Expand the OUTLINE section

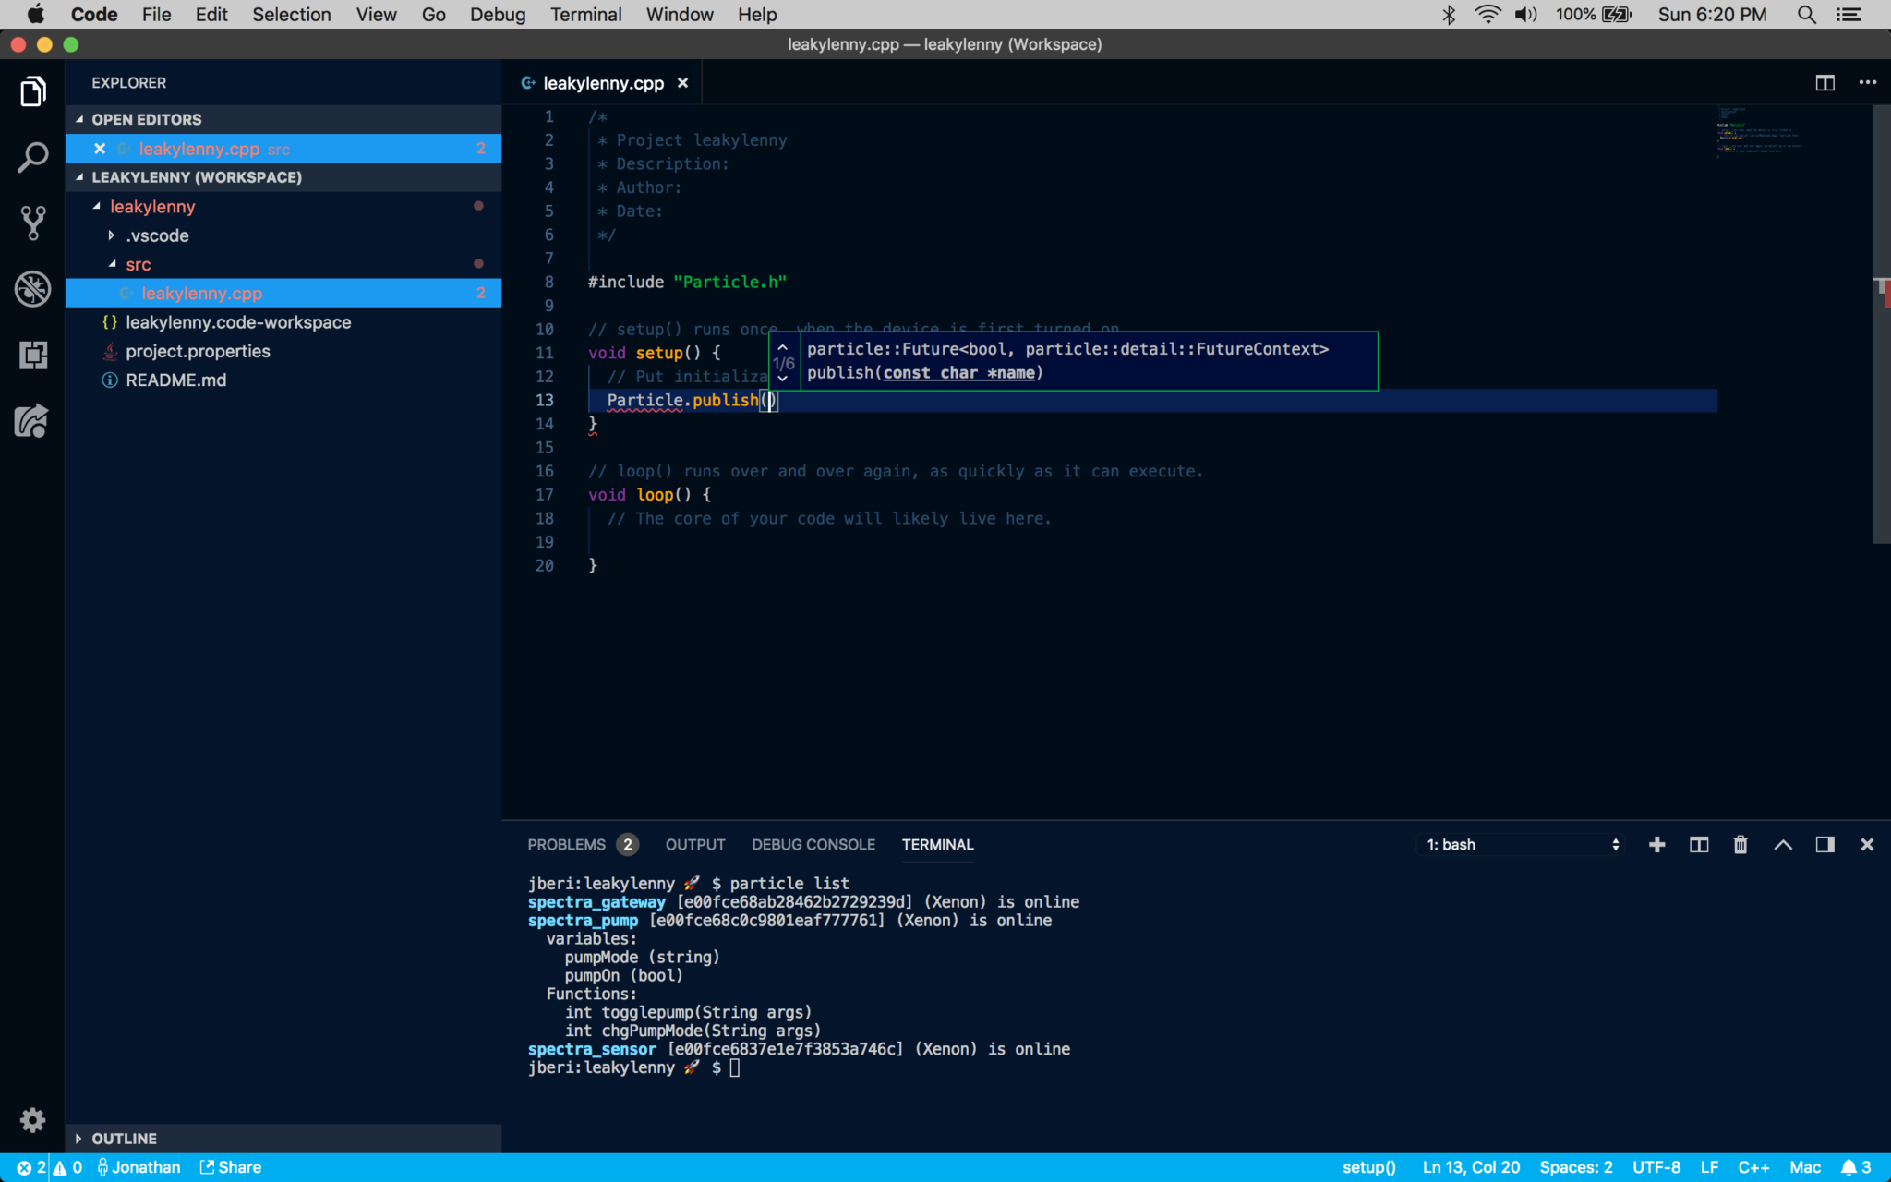pyautogui.click(x=124, y=1139)
